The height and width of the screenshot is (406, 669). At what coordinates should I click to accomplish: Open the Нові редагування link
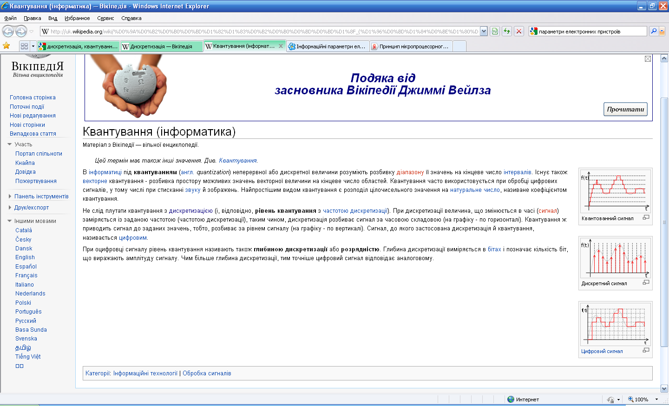click(x=33, y=116)
